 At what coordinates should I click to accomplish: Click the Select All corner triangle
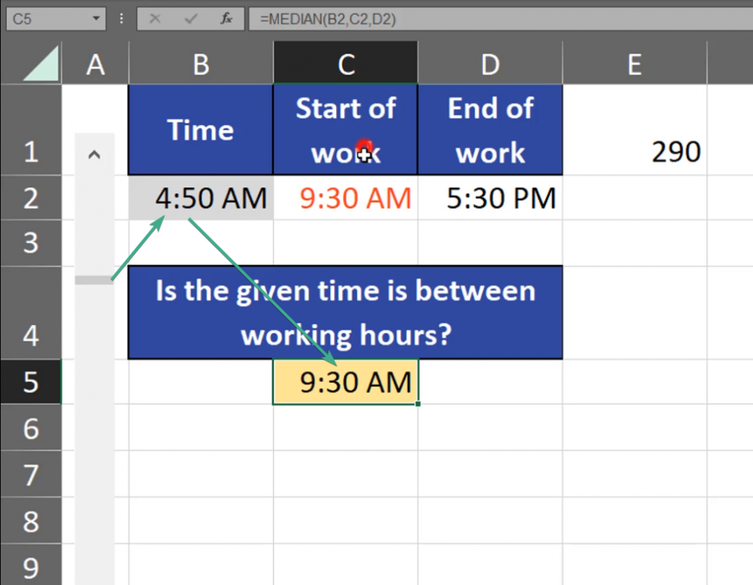click(x=41, y=65)
